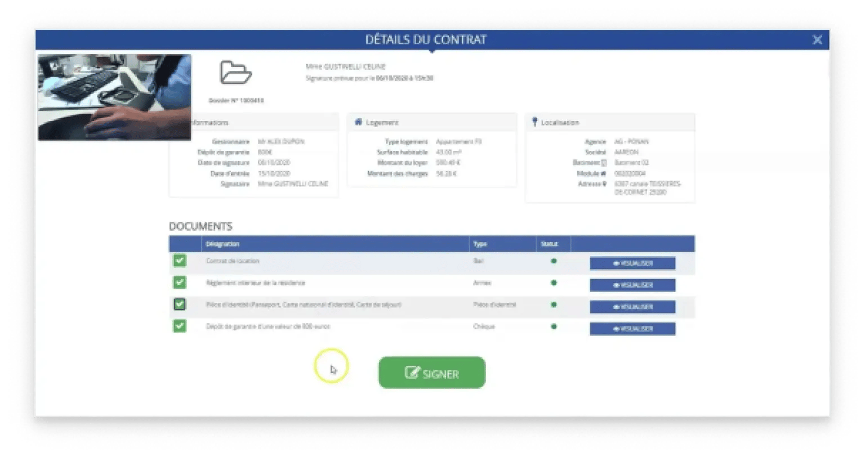Viewport: 865px width, 457px height.
Task: Close the Détails du contrat dialog
Action: [x=817, y=39]
